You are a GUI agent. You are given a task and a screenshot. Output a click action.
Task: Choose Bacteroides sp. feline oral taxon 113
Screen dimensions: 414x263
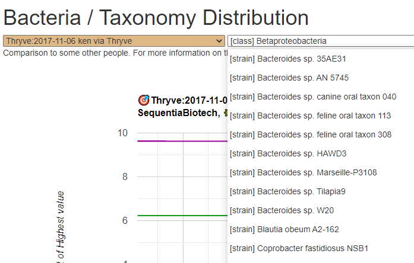[310, 116]
